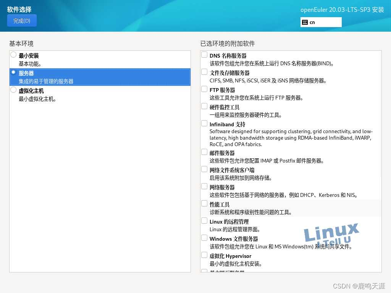Open the cn keyboard layout selector
This screenshot has height=293, width=391.
[x=321, y=22]
